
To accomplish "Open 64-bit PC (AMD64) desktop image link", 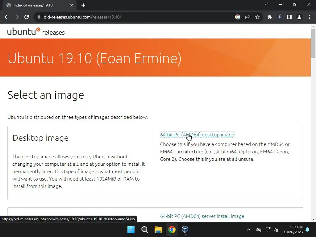I will 197,135.
